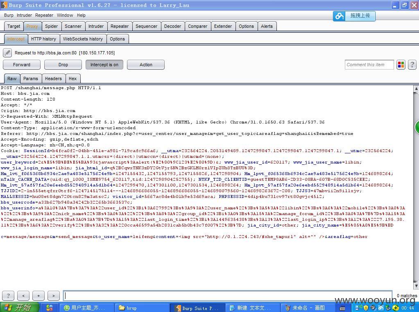Click the User-Agent header line
The height and width of the screenshot is (312, 419).
[x=163, y=122]
